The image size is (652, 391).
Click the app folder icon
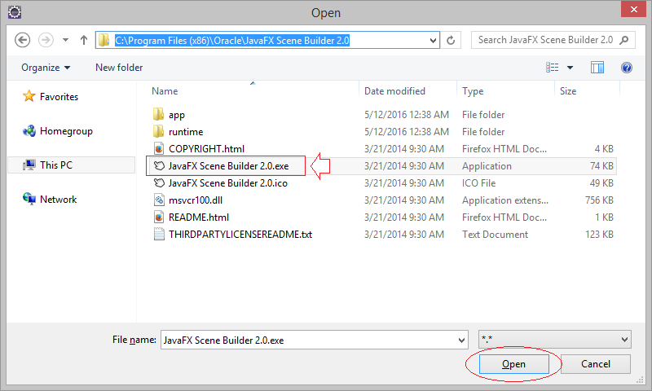point(158,114)
